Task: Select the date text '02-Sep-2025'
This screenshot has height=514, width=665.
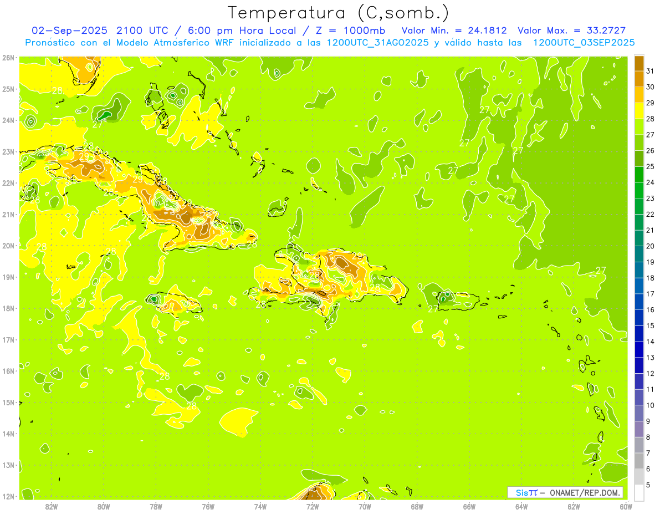Action: [x=69, y=30]
